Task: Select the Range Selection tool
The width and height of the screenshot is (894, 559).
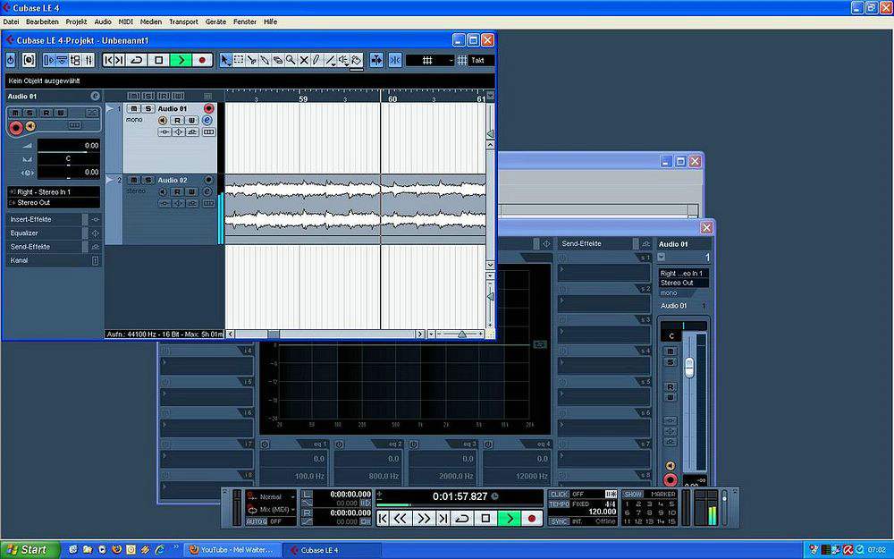Action: tap(239, 60)
